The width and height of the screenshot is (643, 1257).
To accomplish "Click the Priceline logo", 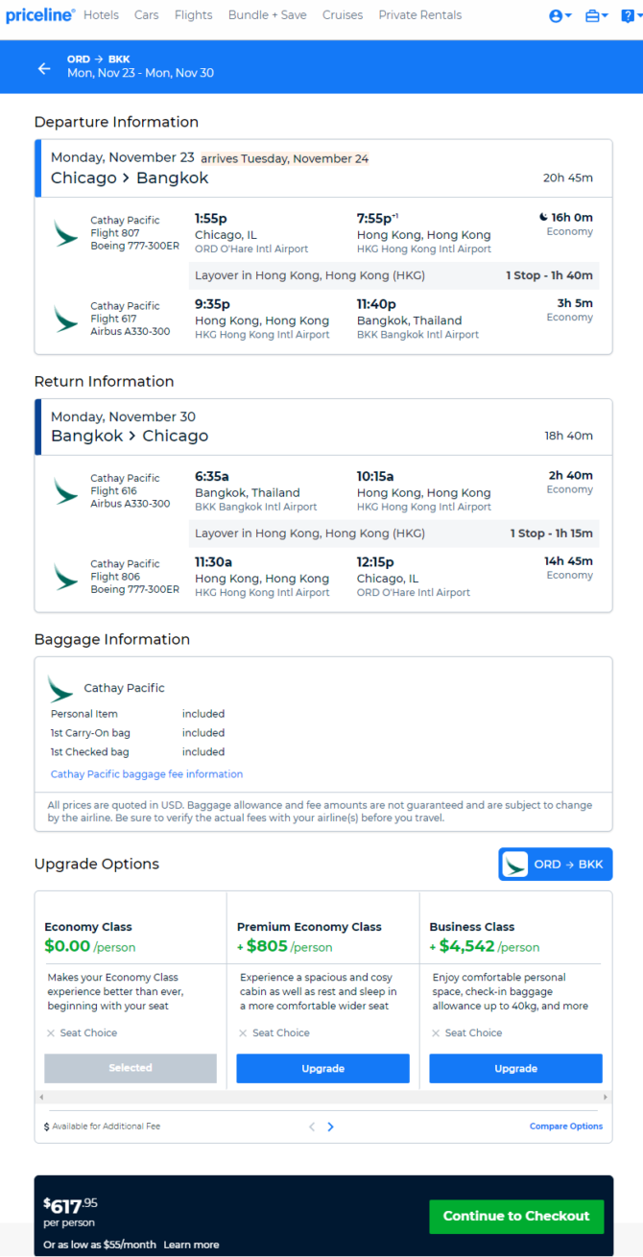I will tap(40, 15).
